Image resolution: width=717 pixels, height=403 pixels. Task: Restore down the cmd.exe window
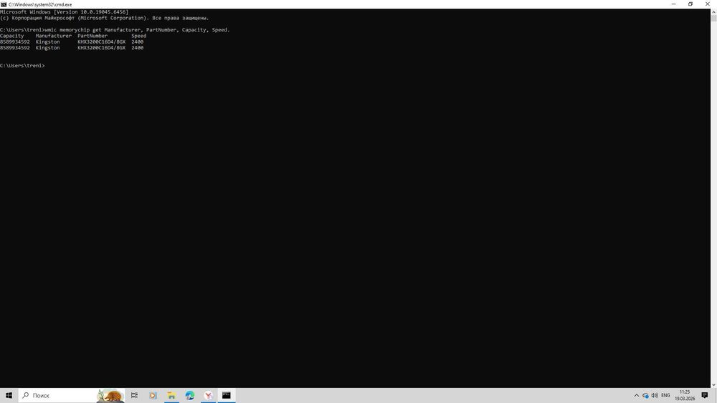tap(690, 4)
